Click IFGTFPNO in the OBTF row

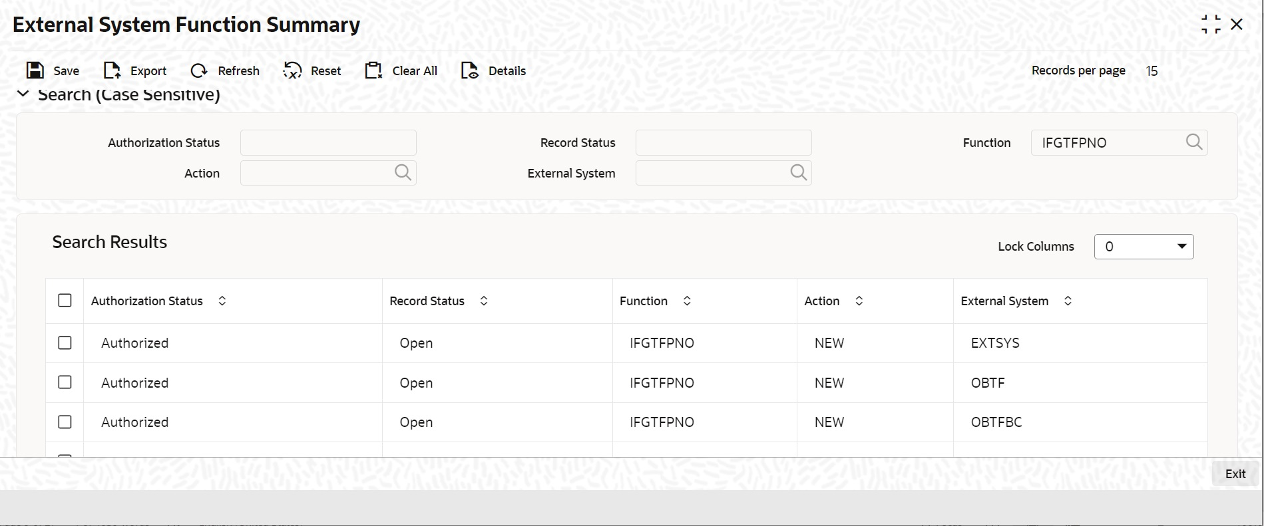tap(662, 383)
